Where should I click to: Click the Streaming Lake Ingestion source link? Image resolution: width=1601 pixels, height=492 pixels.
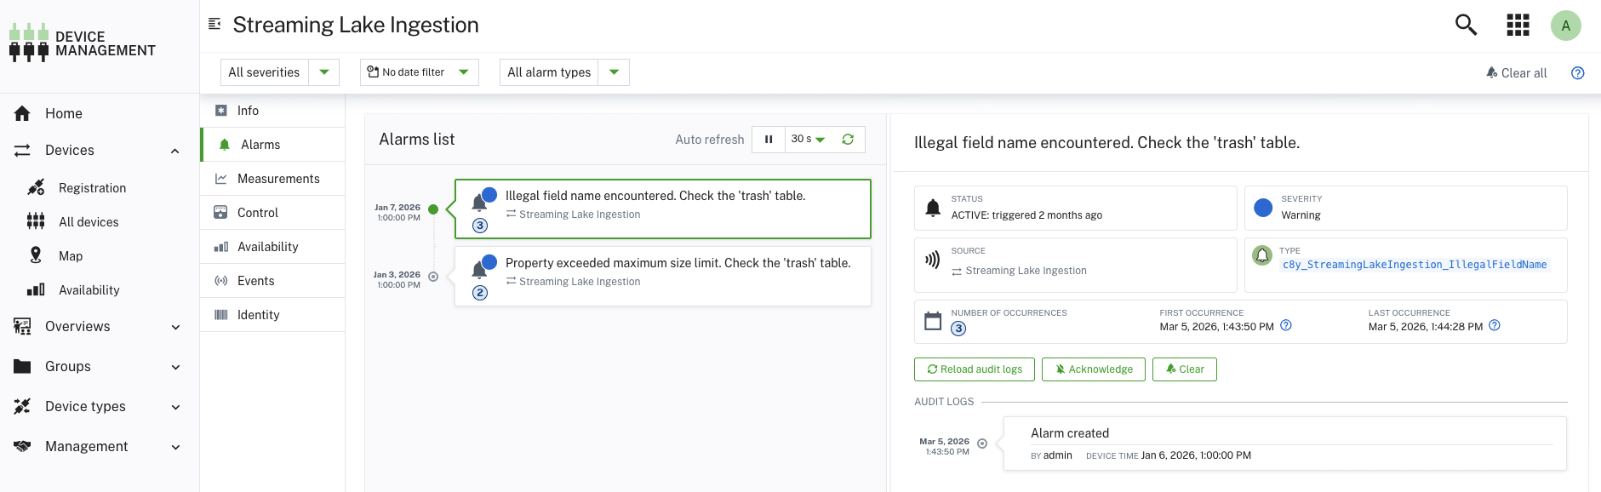tap(1026, 271)
